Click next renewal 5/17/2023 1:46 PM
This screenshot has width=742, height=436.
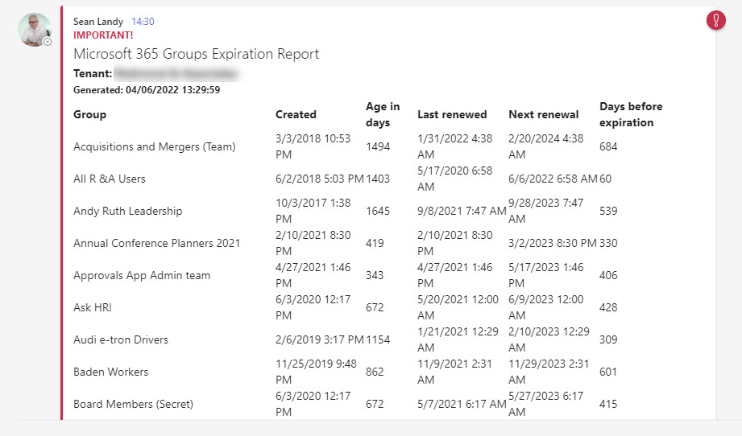pyautogui.click(x=546, y=275)
